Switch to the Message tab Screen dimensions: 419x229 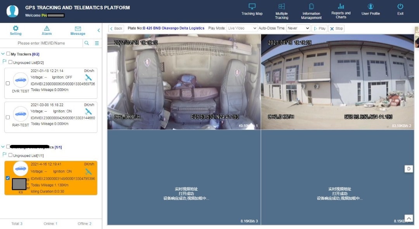pos(78,31)
